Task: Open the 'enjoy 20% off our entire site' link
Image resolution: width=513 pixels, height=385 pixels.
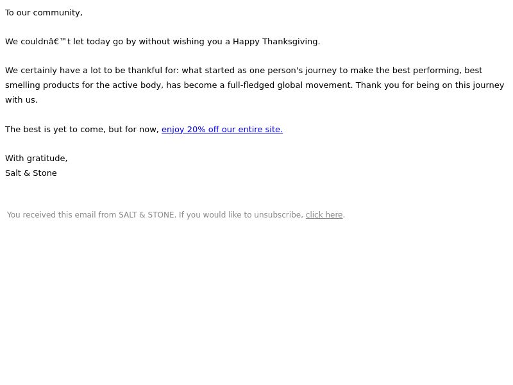Action: point(222,130)
